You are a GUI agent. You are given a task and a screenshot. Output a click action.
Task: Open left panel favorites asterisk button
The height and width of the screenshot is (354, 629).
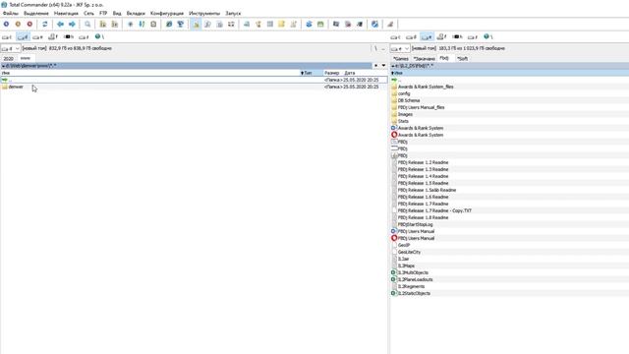[x=375, y=66]
